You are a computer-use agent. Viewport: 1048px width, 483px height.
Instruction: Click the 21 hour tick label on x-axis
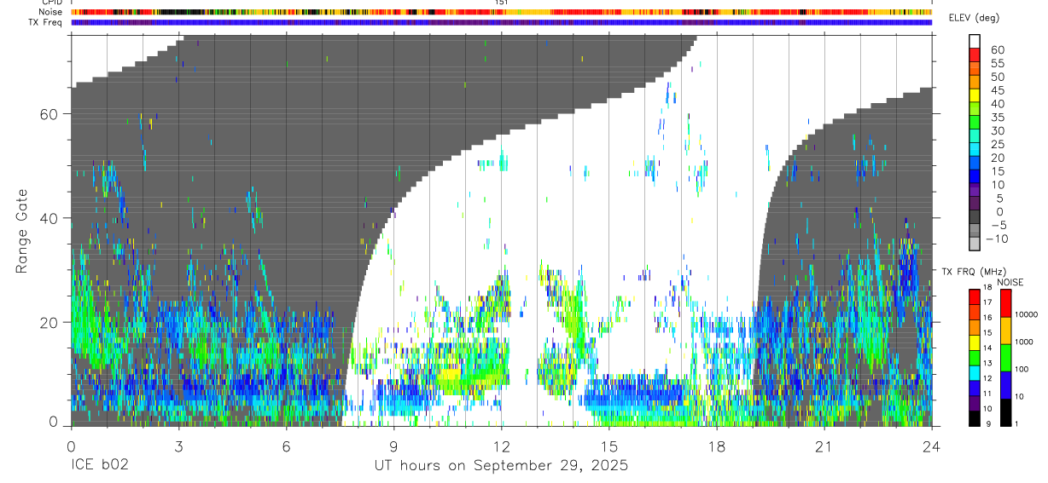824,446
